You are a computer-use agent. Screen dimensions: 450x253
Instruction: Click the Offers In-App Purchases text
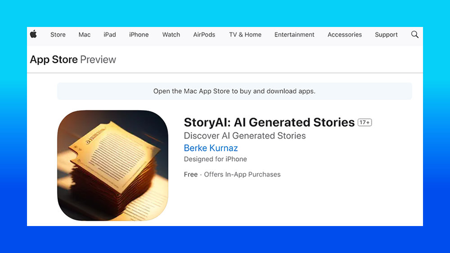[242, 174]
